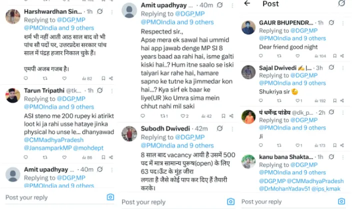The height and width of the screenshot is (209, 352).
Task: Click the Grok icon in the Post header
Action: [341, 3]
